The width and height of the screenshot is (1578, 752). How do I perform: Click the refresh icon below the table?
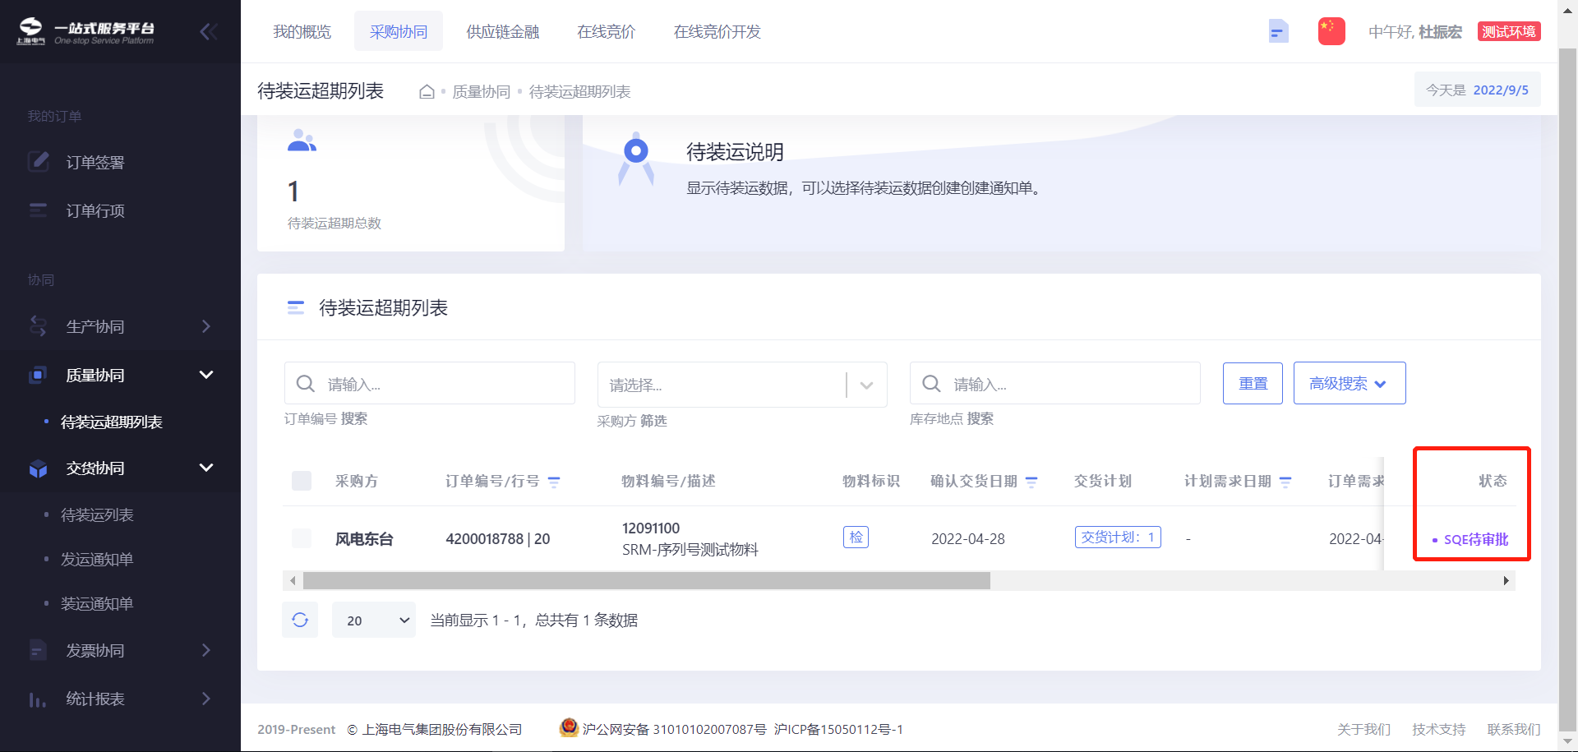(300, 620)
